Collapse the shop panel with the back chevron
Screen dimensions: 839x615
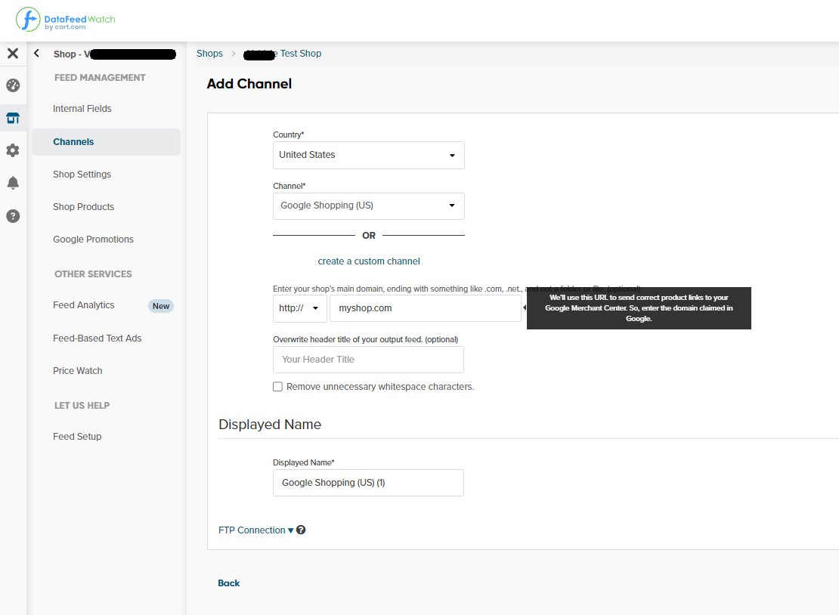36,53
